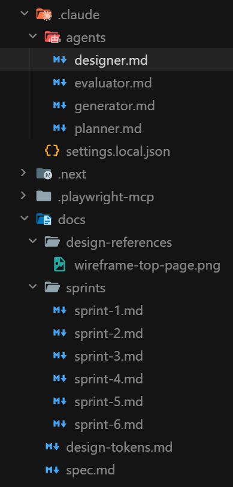
Task: Open evaluator.md file
Action: [x=113, y=83]
